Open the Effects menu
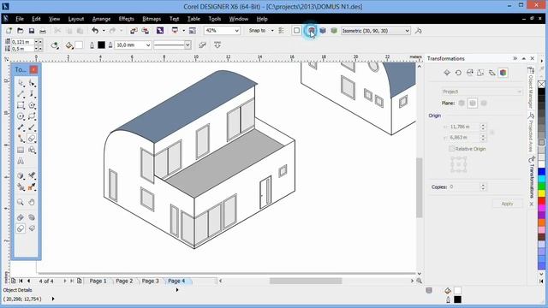Image resolution: width=548 pixels, height=308 pixels. coord(126,19)
